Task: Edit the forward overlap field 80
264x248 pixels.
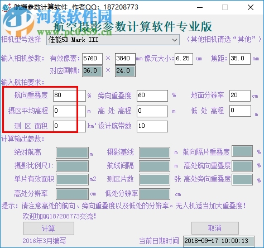Action: 69,96
